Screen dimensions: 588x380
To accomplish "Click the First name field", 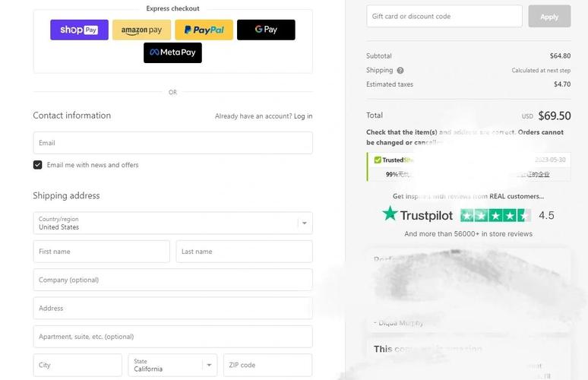I will point(101,252).
